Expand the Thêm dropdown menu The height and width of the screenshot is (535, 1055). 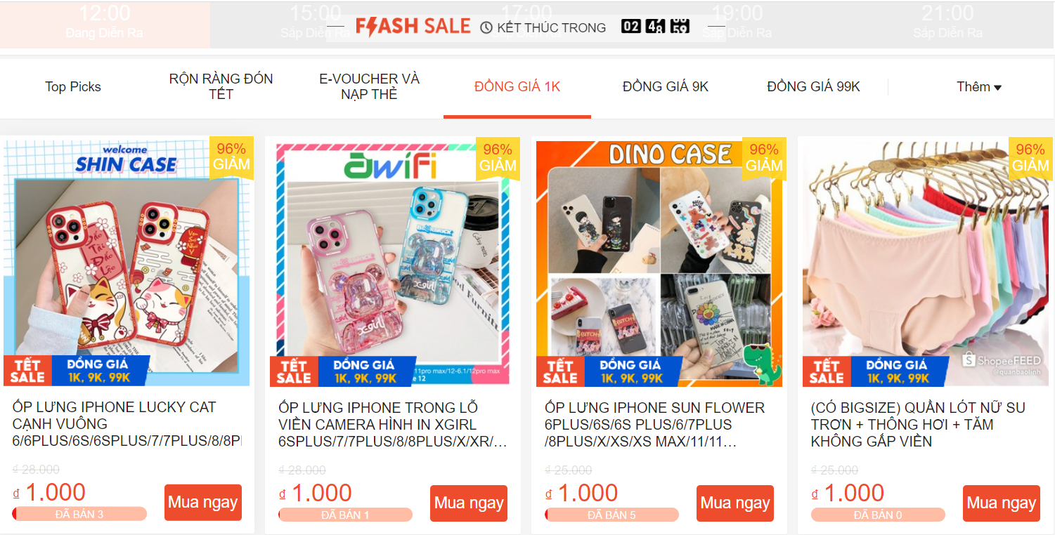coord(978,87)
